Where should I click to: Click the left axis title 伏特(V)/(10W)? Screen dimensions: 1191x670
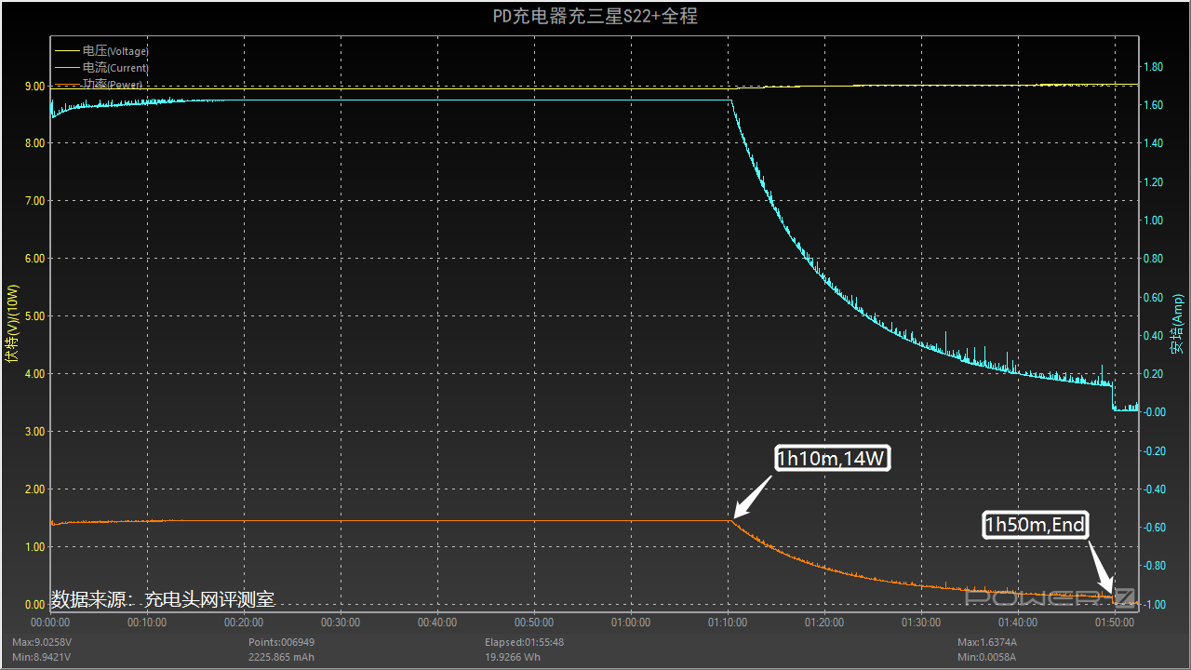click(x=12, y=322)
